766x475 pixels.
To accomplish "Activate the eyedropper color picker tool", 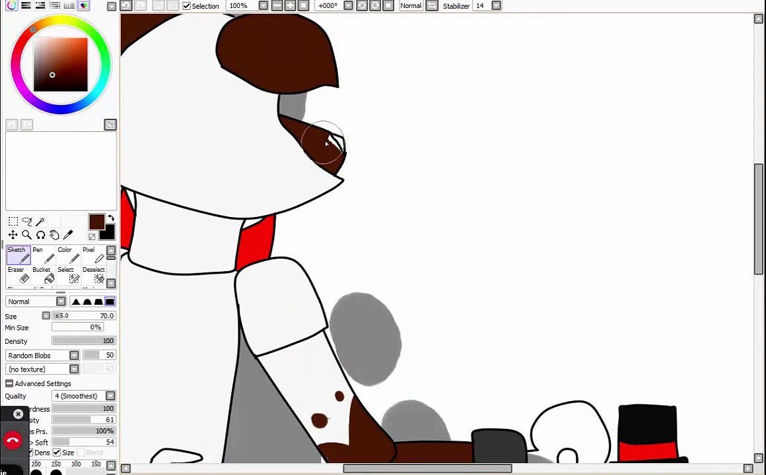I will click(x=68, y=235).
